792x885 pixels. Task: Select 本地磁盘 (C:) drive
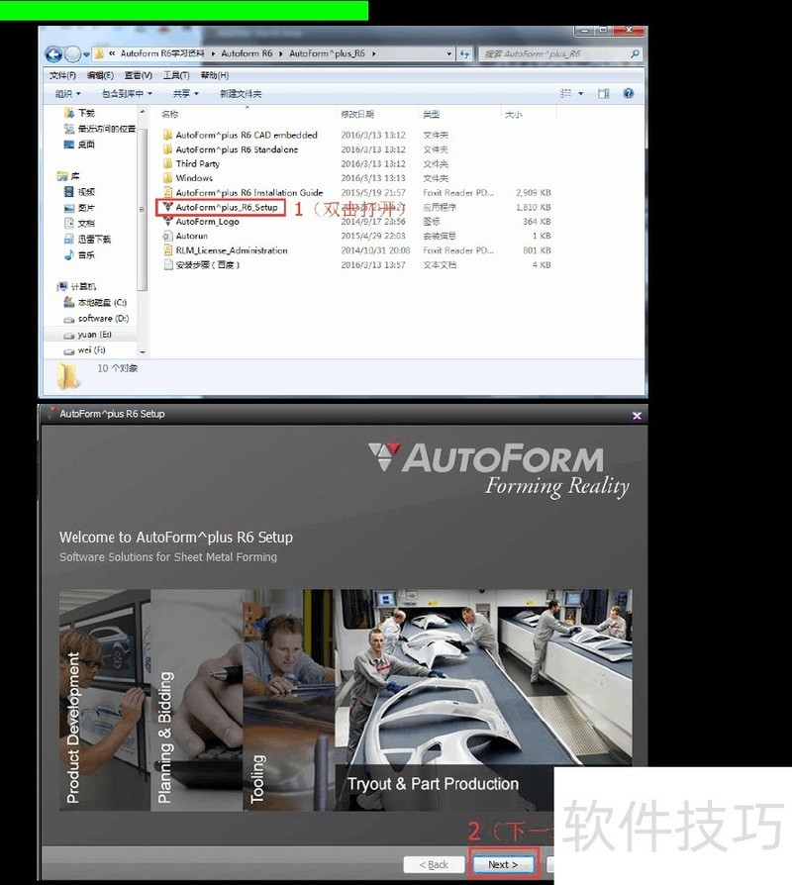point(95,303)
